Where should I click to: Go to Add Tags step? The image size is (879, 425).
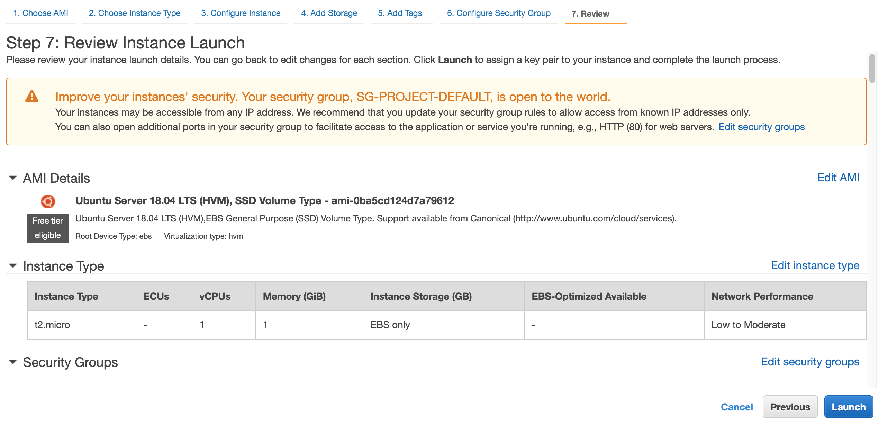(400, 13)
